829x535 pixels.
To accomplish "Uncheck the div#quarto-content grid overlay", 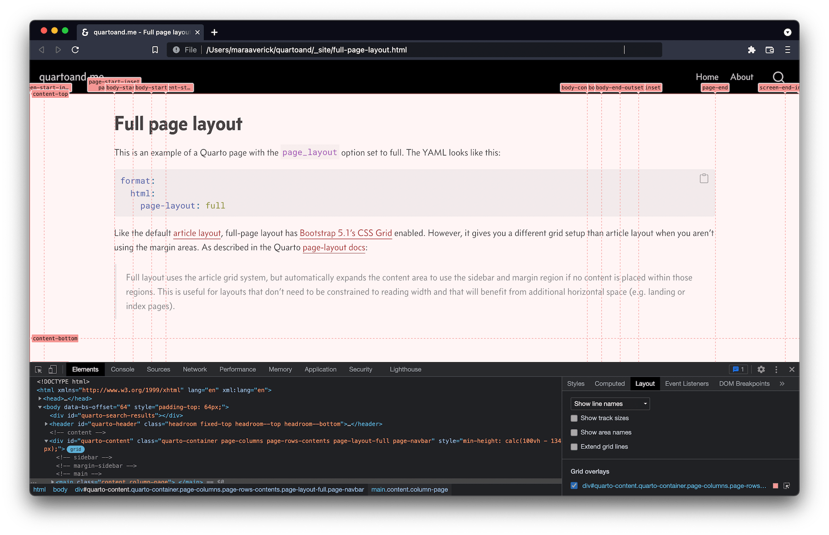I will (574, 485).
